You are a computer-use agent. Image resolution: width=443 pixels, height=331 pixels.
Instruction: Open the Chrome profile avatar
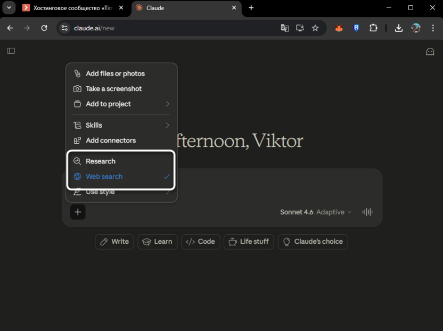click(416, 28)
